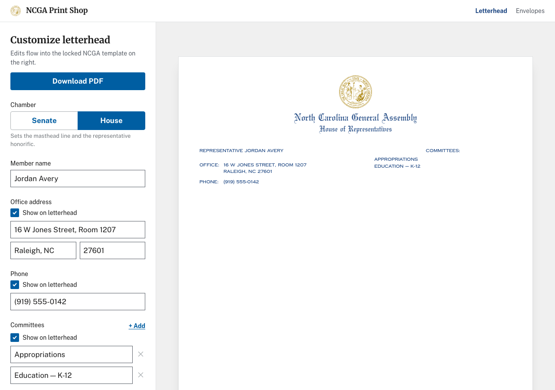Click House of Representatives masthead line
Image resolution: width=555 pixels, height=390 pixels.
[356, 129]
